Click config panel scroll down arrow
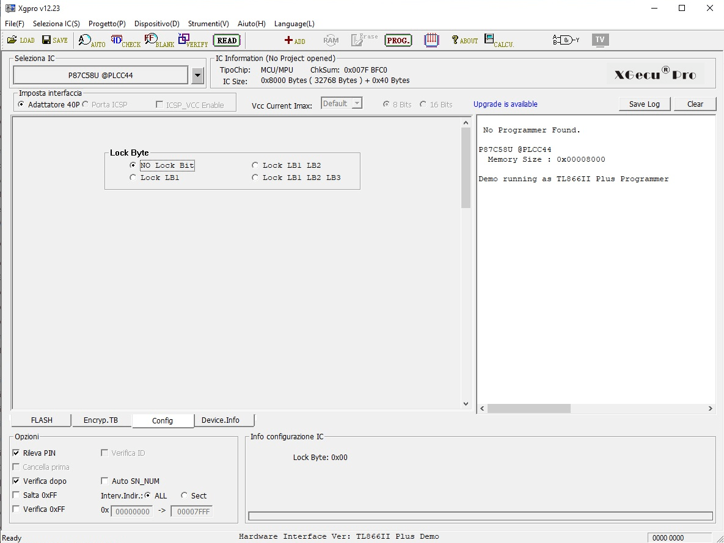This screenshot has width=724, height=543. (466, 404)
